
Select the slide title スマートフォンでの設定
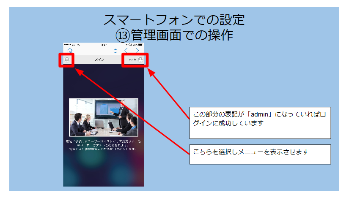coord(174,20)
